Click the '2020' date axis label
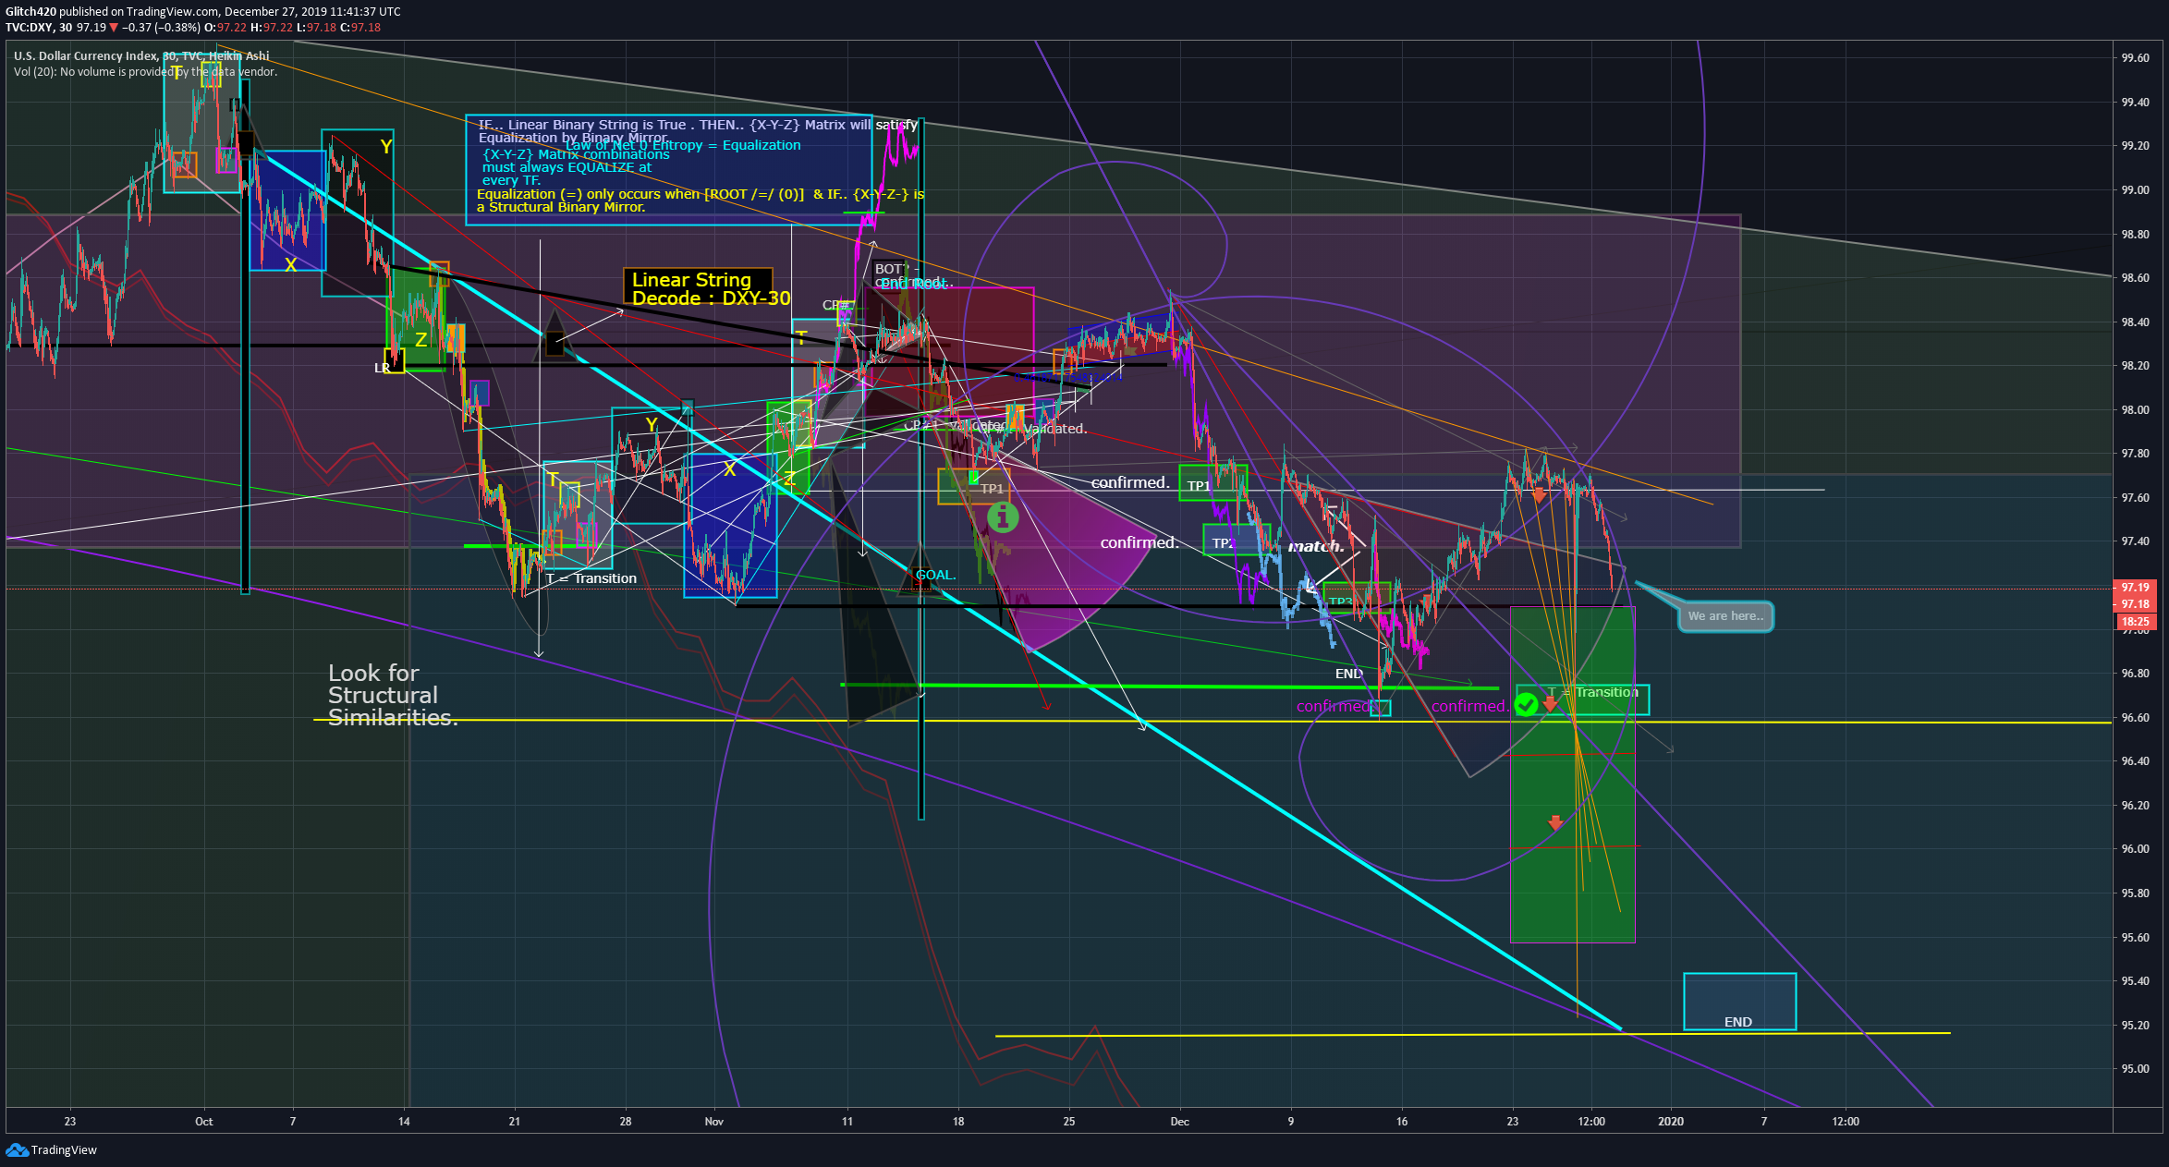 tap(1671, 1122)
